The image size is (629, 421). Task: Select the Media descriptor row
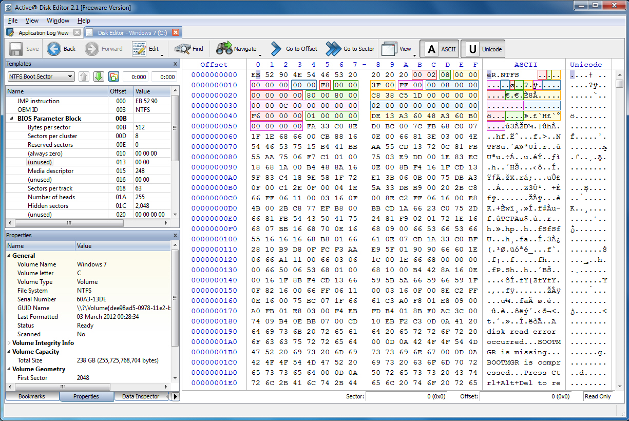88,171
